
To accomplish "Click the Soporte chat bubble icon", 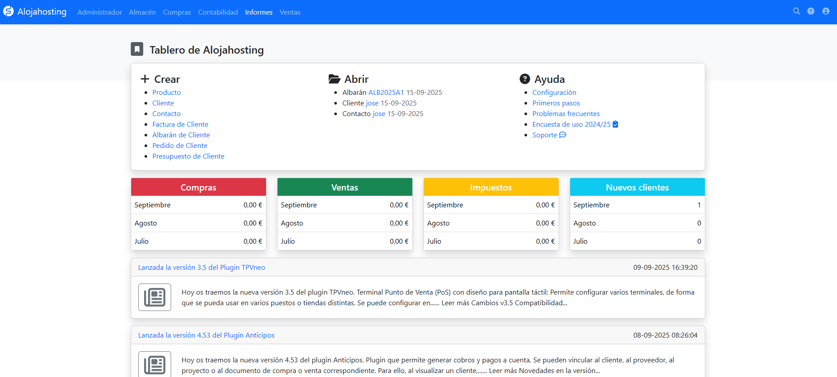I will tap(563, 135).
